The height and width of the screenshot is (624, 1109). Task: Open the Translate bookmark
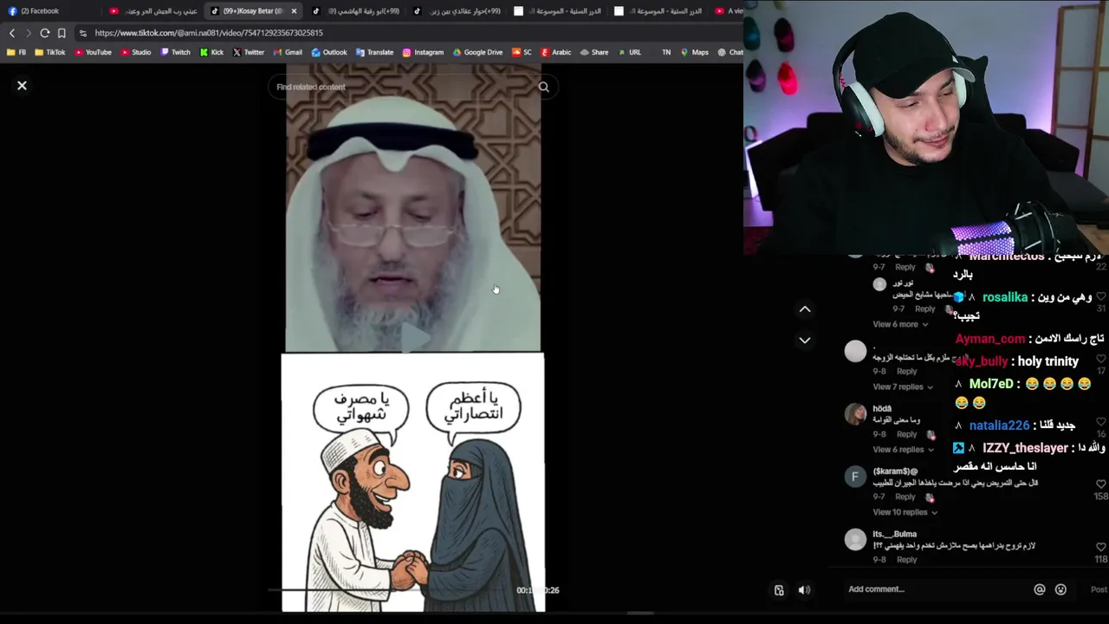pyautogui.click(x=374, y=52)
